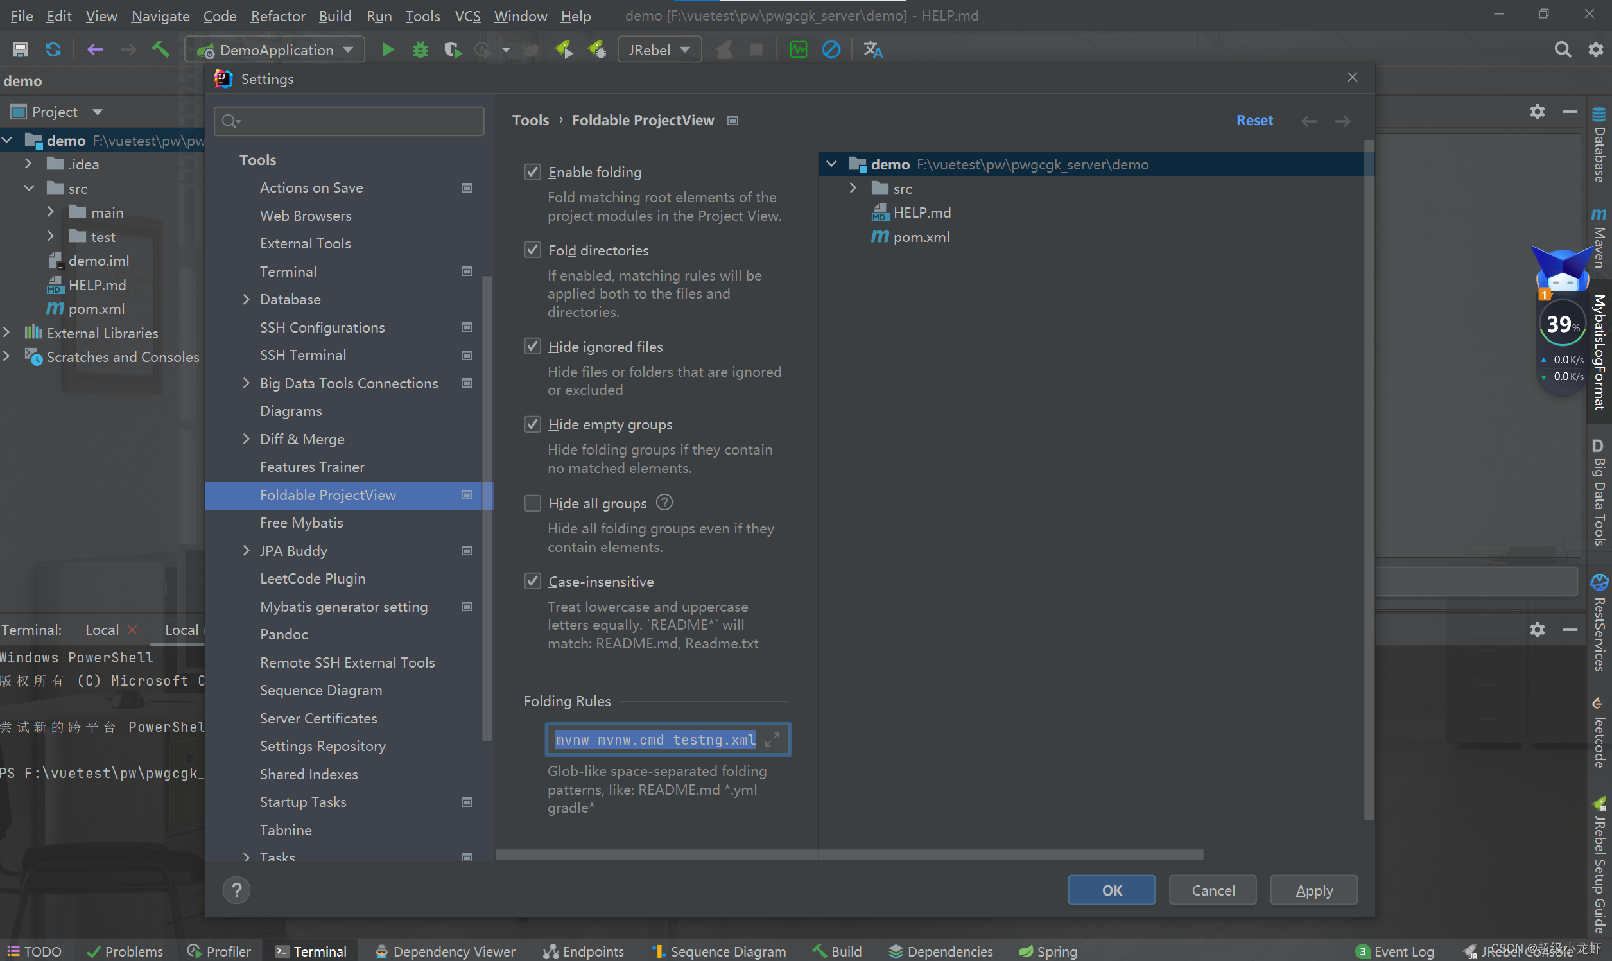Click the Apply button
This screenshot has height=961, width=1612.
tap(1313, 889)
